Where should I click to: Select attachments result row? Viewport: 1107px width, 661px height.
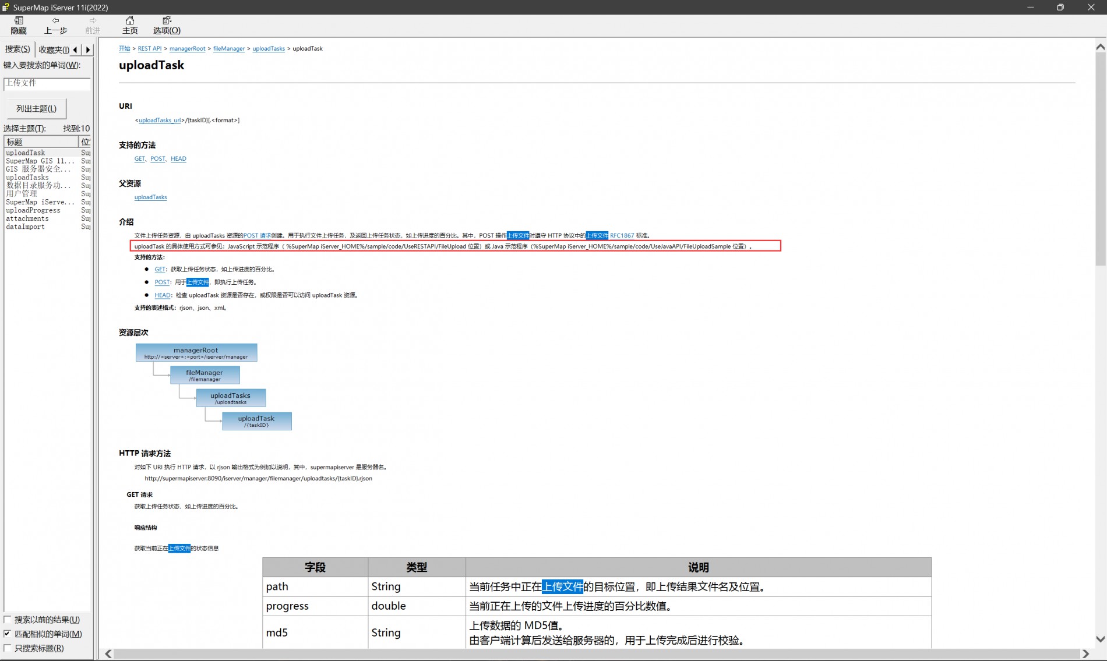coord(47,218)
